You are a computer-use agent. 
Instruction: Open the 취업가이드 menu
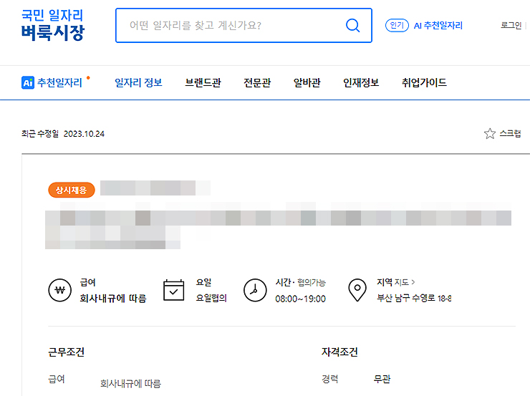[x=424, y=82]
